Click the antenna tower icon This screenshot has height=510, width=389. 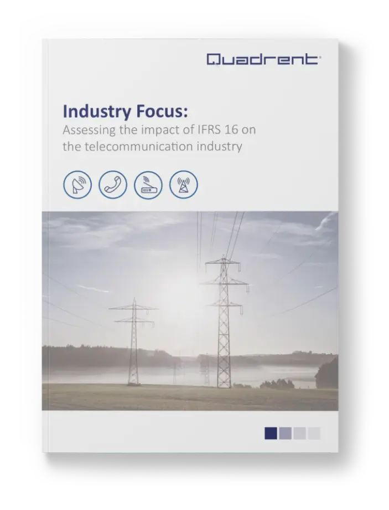184,185
